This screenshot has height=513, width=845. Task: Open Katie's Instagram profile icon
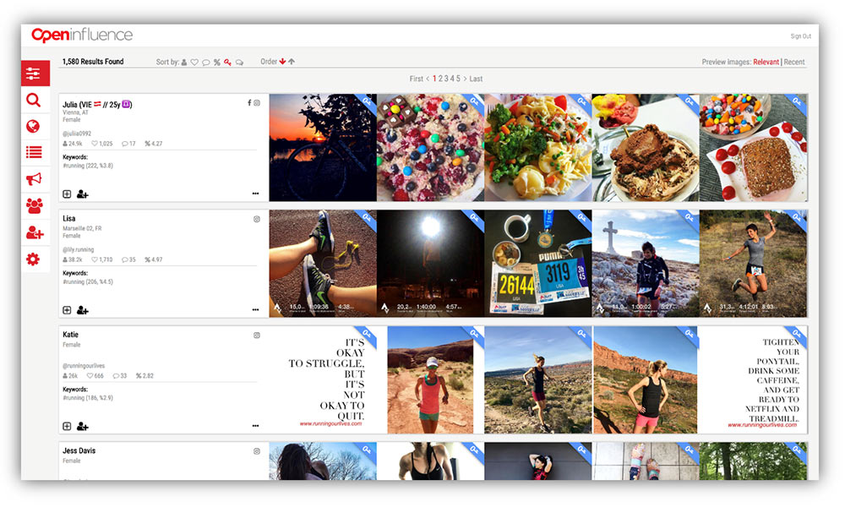pos(257,336)
